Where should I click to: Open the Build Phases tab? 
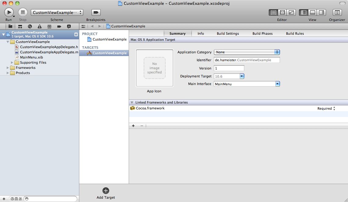click(x=262, y=34)
